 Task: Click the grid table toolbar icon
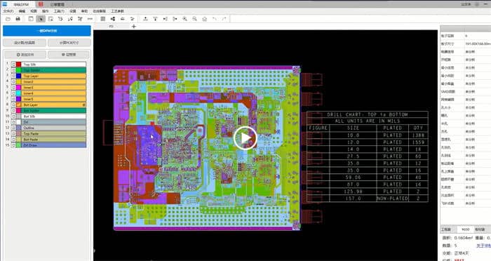point(102,19)
